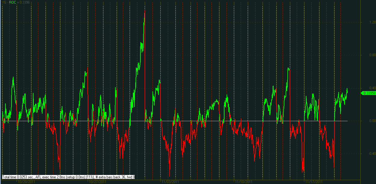Click the green peak near 0.65 before 11/17/2011

[x=289, y=69]
